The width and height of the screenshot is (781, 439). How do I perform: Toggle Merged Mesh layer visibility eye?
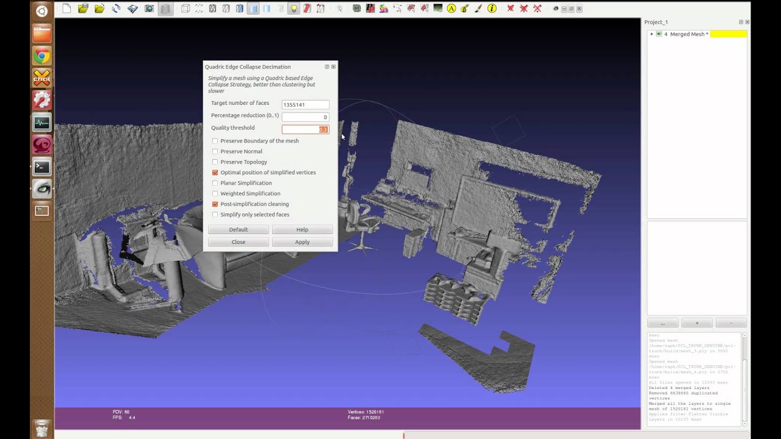pos(659,34)
